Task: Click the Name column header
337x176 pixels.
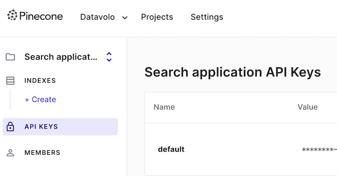Action: [x=164, y=107]
